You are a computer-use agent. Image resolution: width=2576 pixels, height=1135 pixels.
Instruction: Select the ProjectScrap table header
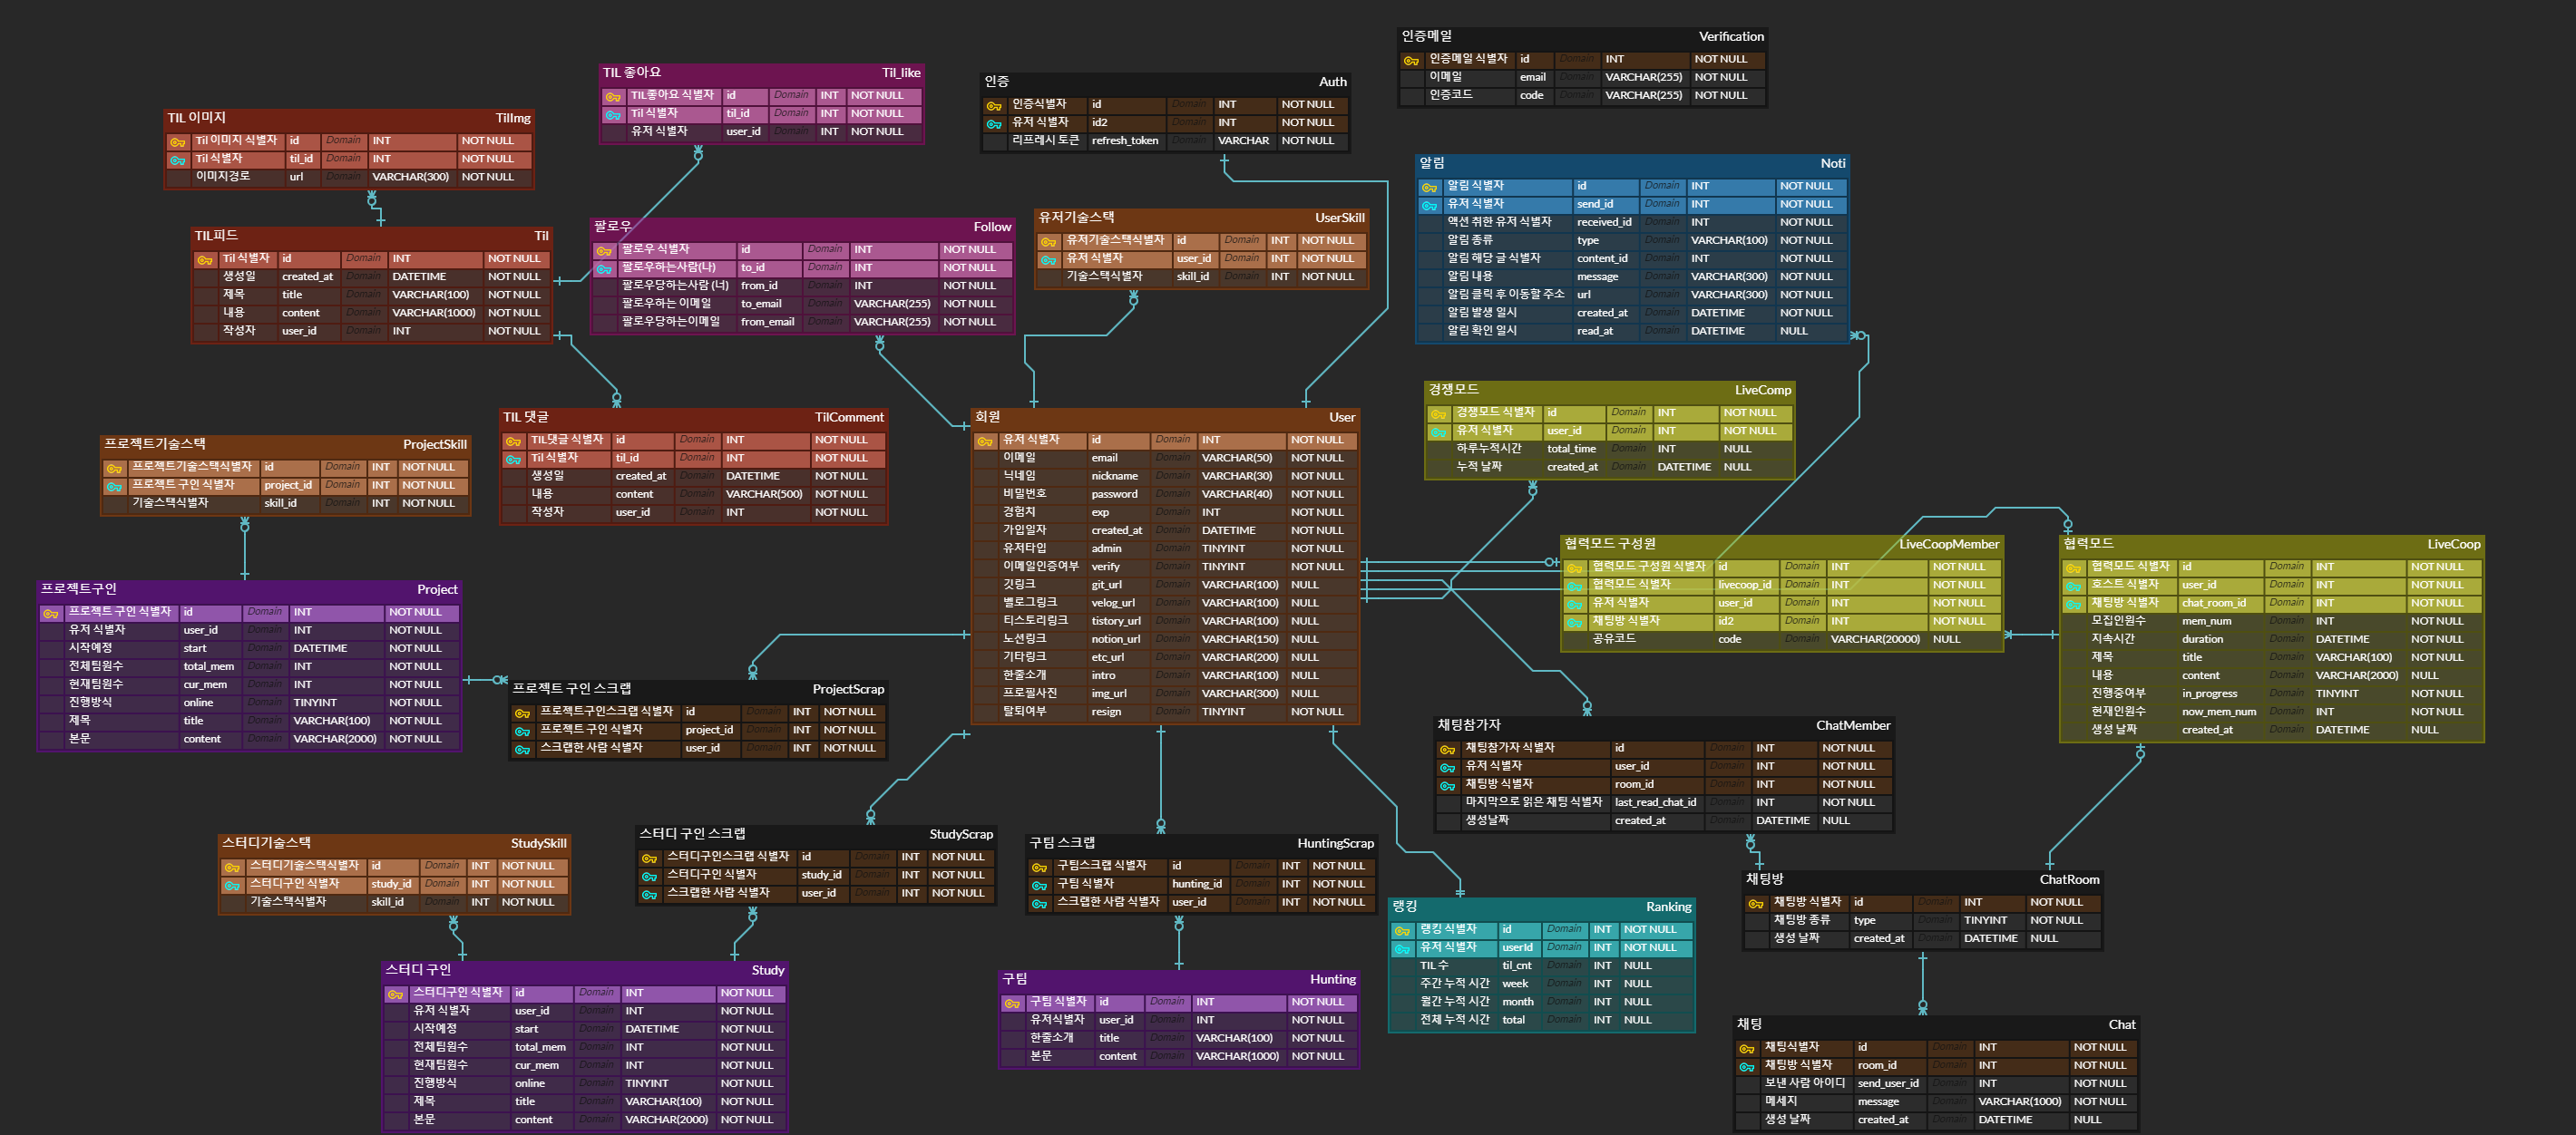coord(847,689)
